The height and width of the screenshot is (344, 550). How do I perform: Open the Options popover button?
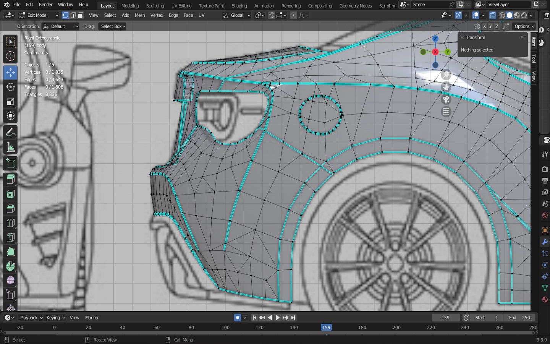524,26
